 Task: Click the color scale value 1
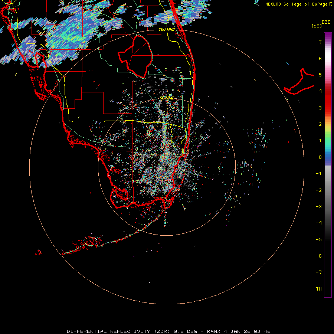pyautogui.click(x=320, y=141)
